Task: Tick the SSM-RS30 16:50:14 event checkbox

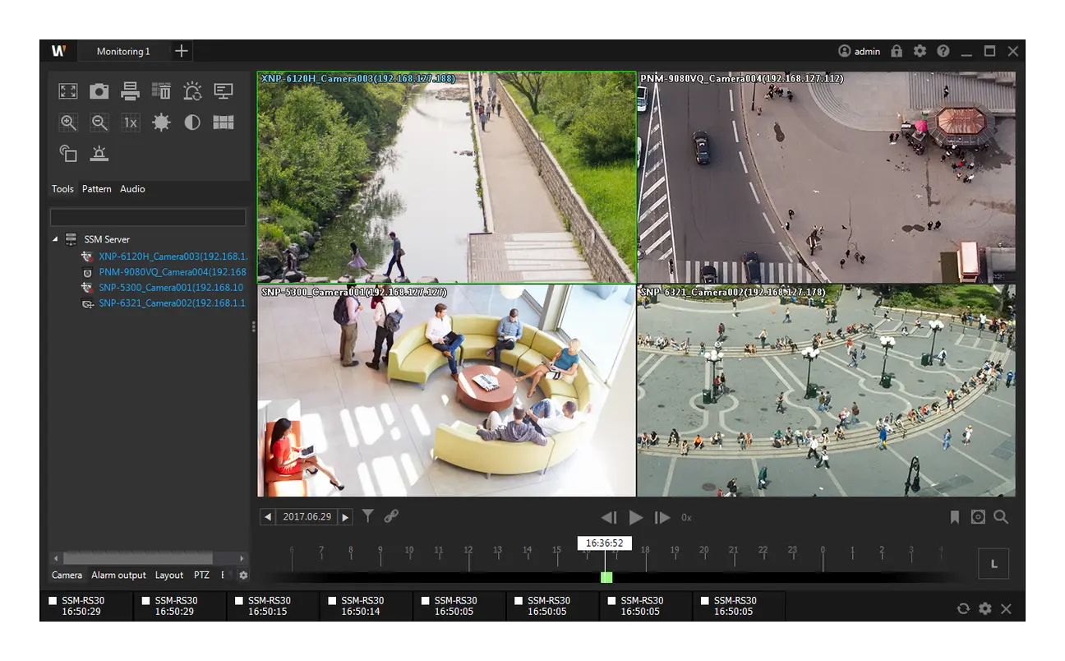Action: click(332, 601)
